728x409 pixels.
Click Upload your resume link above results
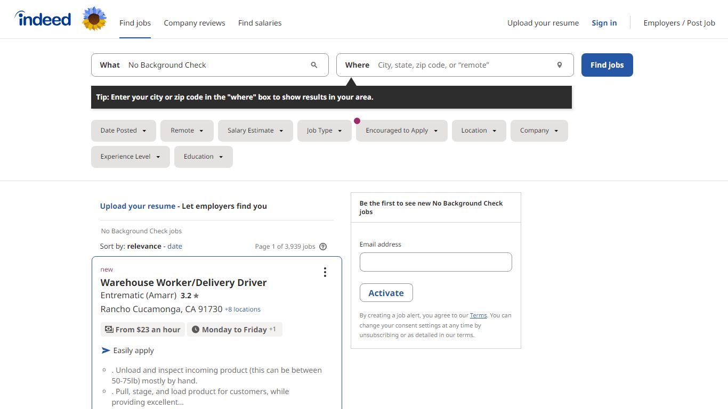click(x=137, y=206)
